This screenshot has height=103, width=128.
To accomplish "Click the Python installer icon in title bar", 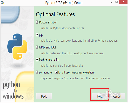I will (x=2, y=3).
